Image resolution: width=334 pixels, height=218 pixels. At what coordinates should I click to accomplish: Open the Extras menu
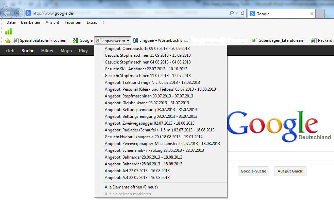tap(92, 22)
